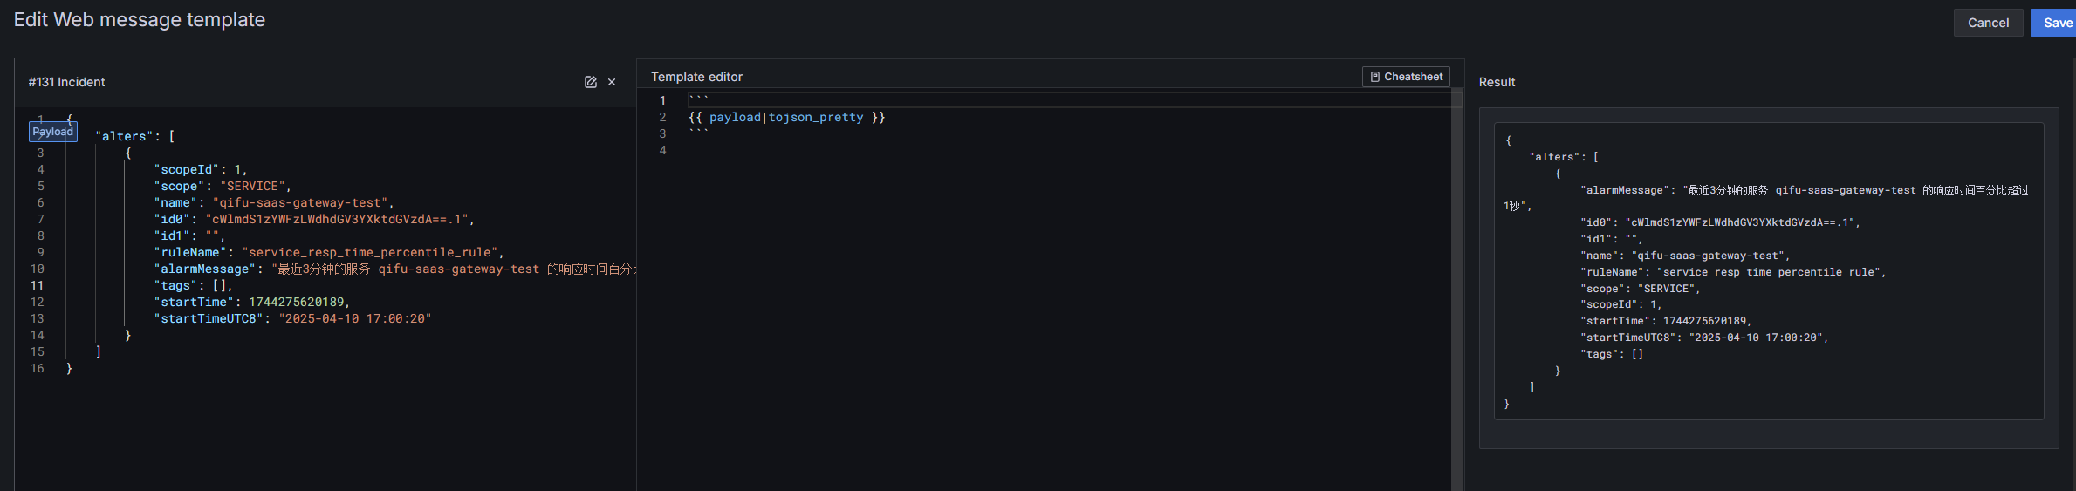Click "startTimeUTC8" line in payload editor
Image resolution: width=2076 pixels, height=491 pixels.
(x=292, y=318)
